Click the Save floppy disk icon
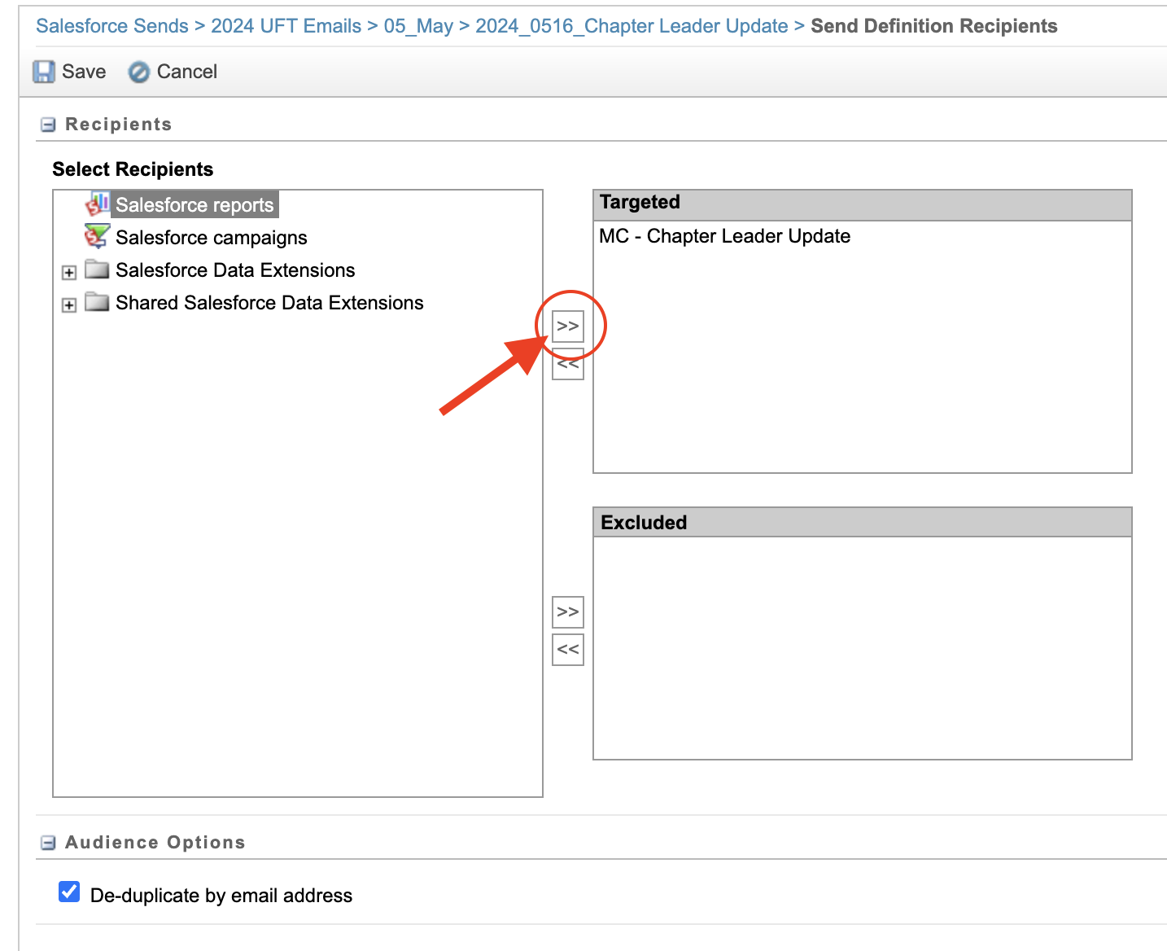The image size is (1167, 951). coord(44,72)
